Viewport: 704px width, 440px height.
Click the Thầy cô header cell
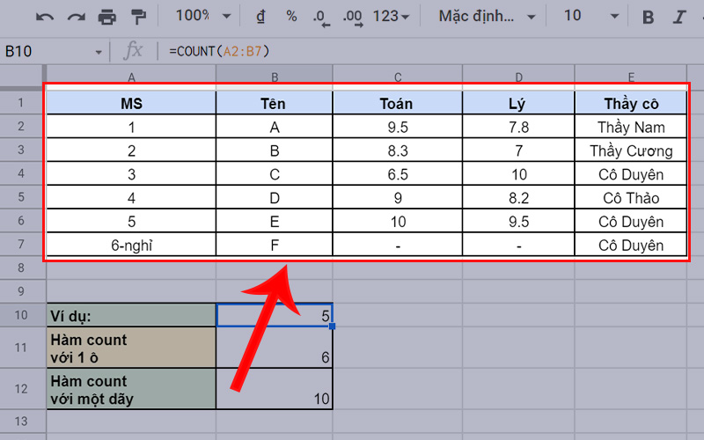631,103
